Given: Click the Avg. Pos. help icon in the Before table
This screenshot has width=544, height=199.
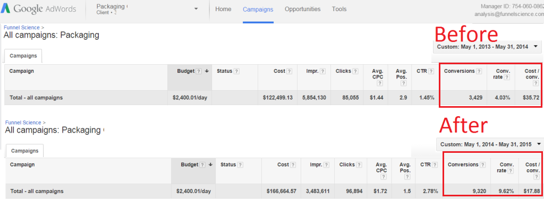Looking at the screenshot, I should coord(403,83).
